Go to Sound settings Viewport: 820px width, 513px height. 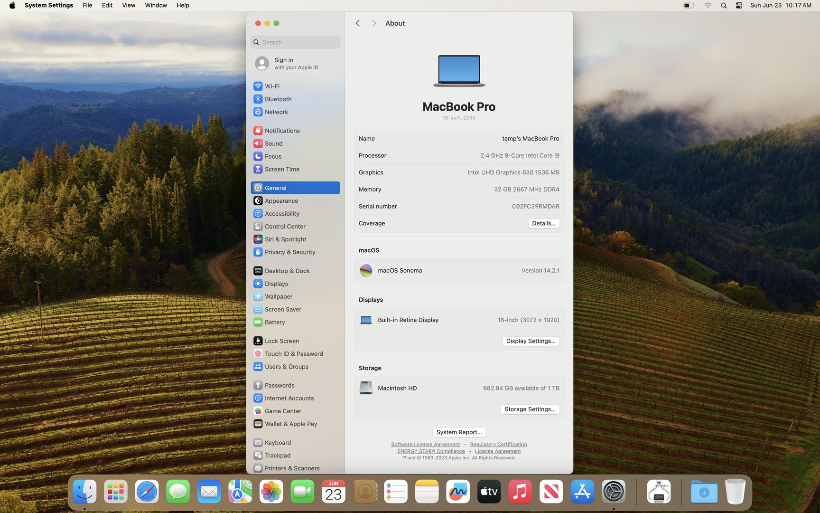[x=295, y=143]
